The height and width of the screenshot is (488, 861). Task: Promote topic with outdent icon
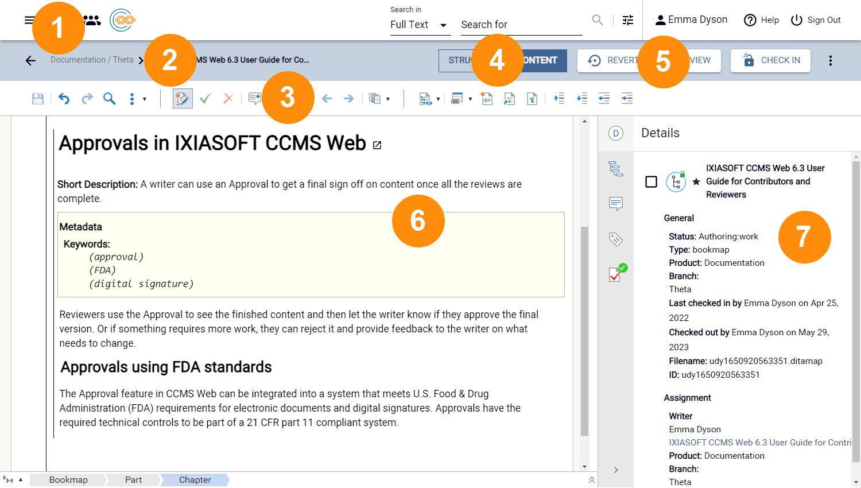604,99
